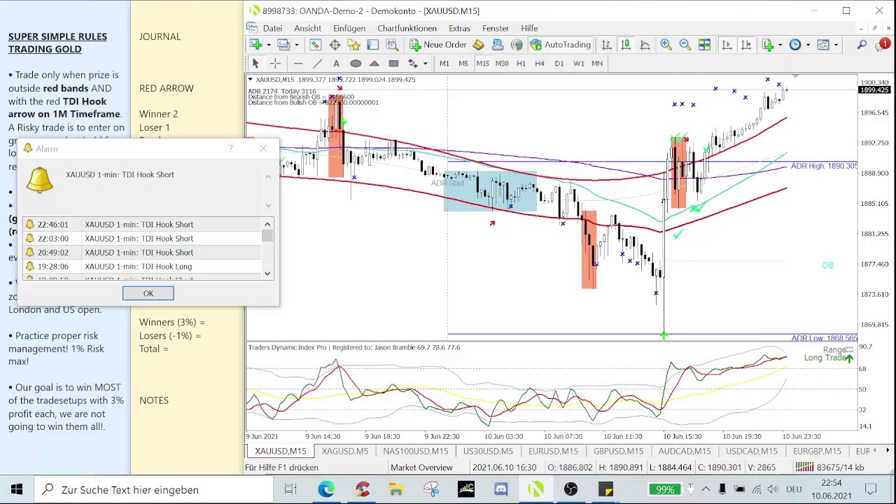Open the Fenster menu
Image resolution: width=896 pixels, height=504 pixels.
coord(496,28)
